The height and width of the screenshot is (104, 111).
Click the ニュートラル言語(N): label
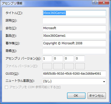click(20, 81)
